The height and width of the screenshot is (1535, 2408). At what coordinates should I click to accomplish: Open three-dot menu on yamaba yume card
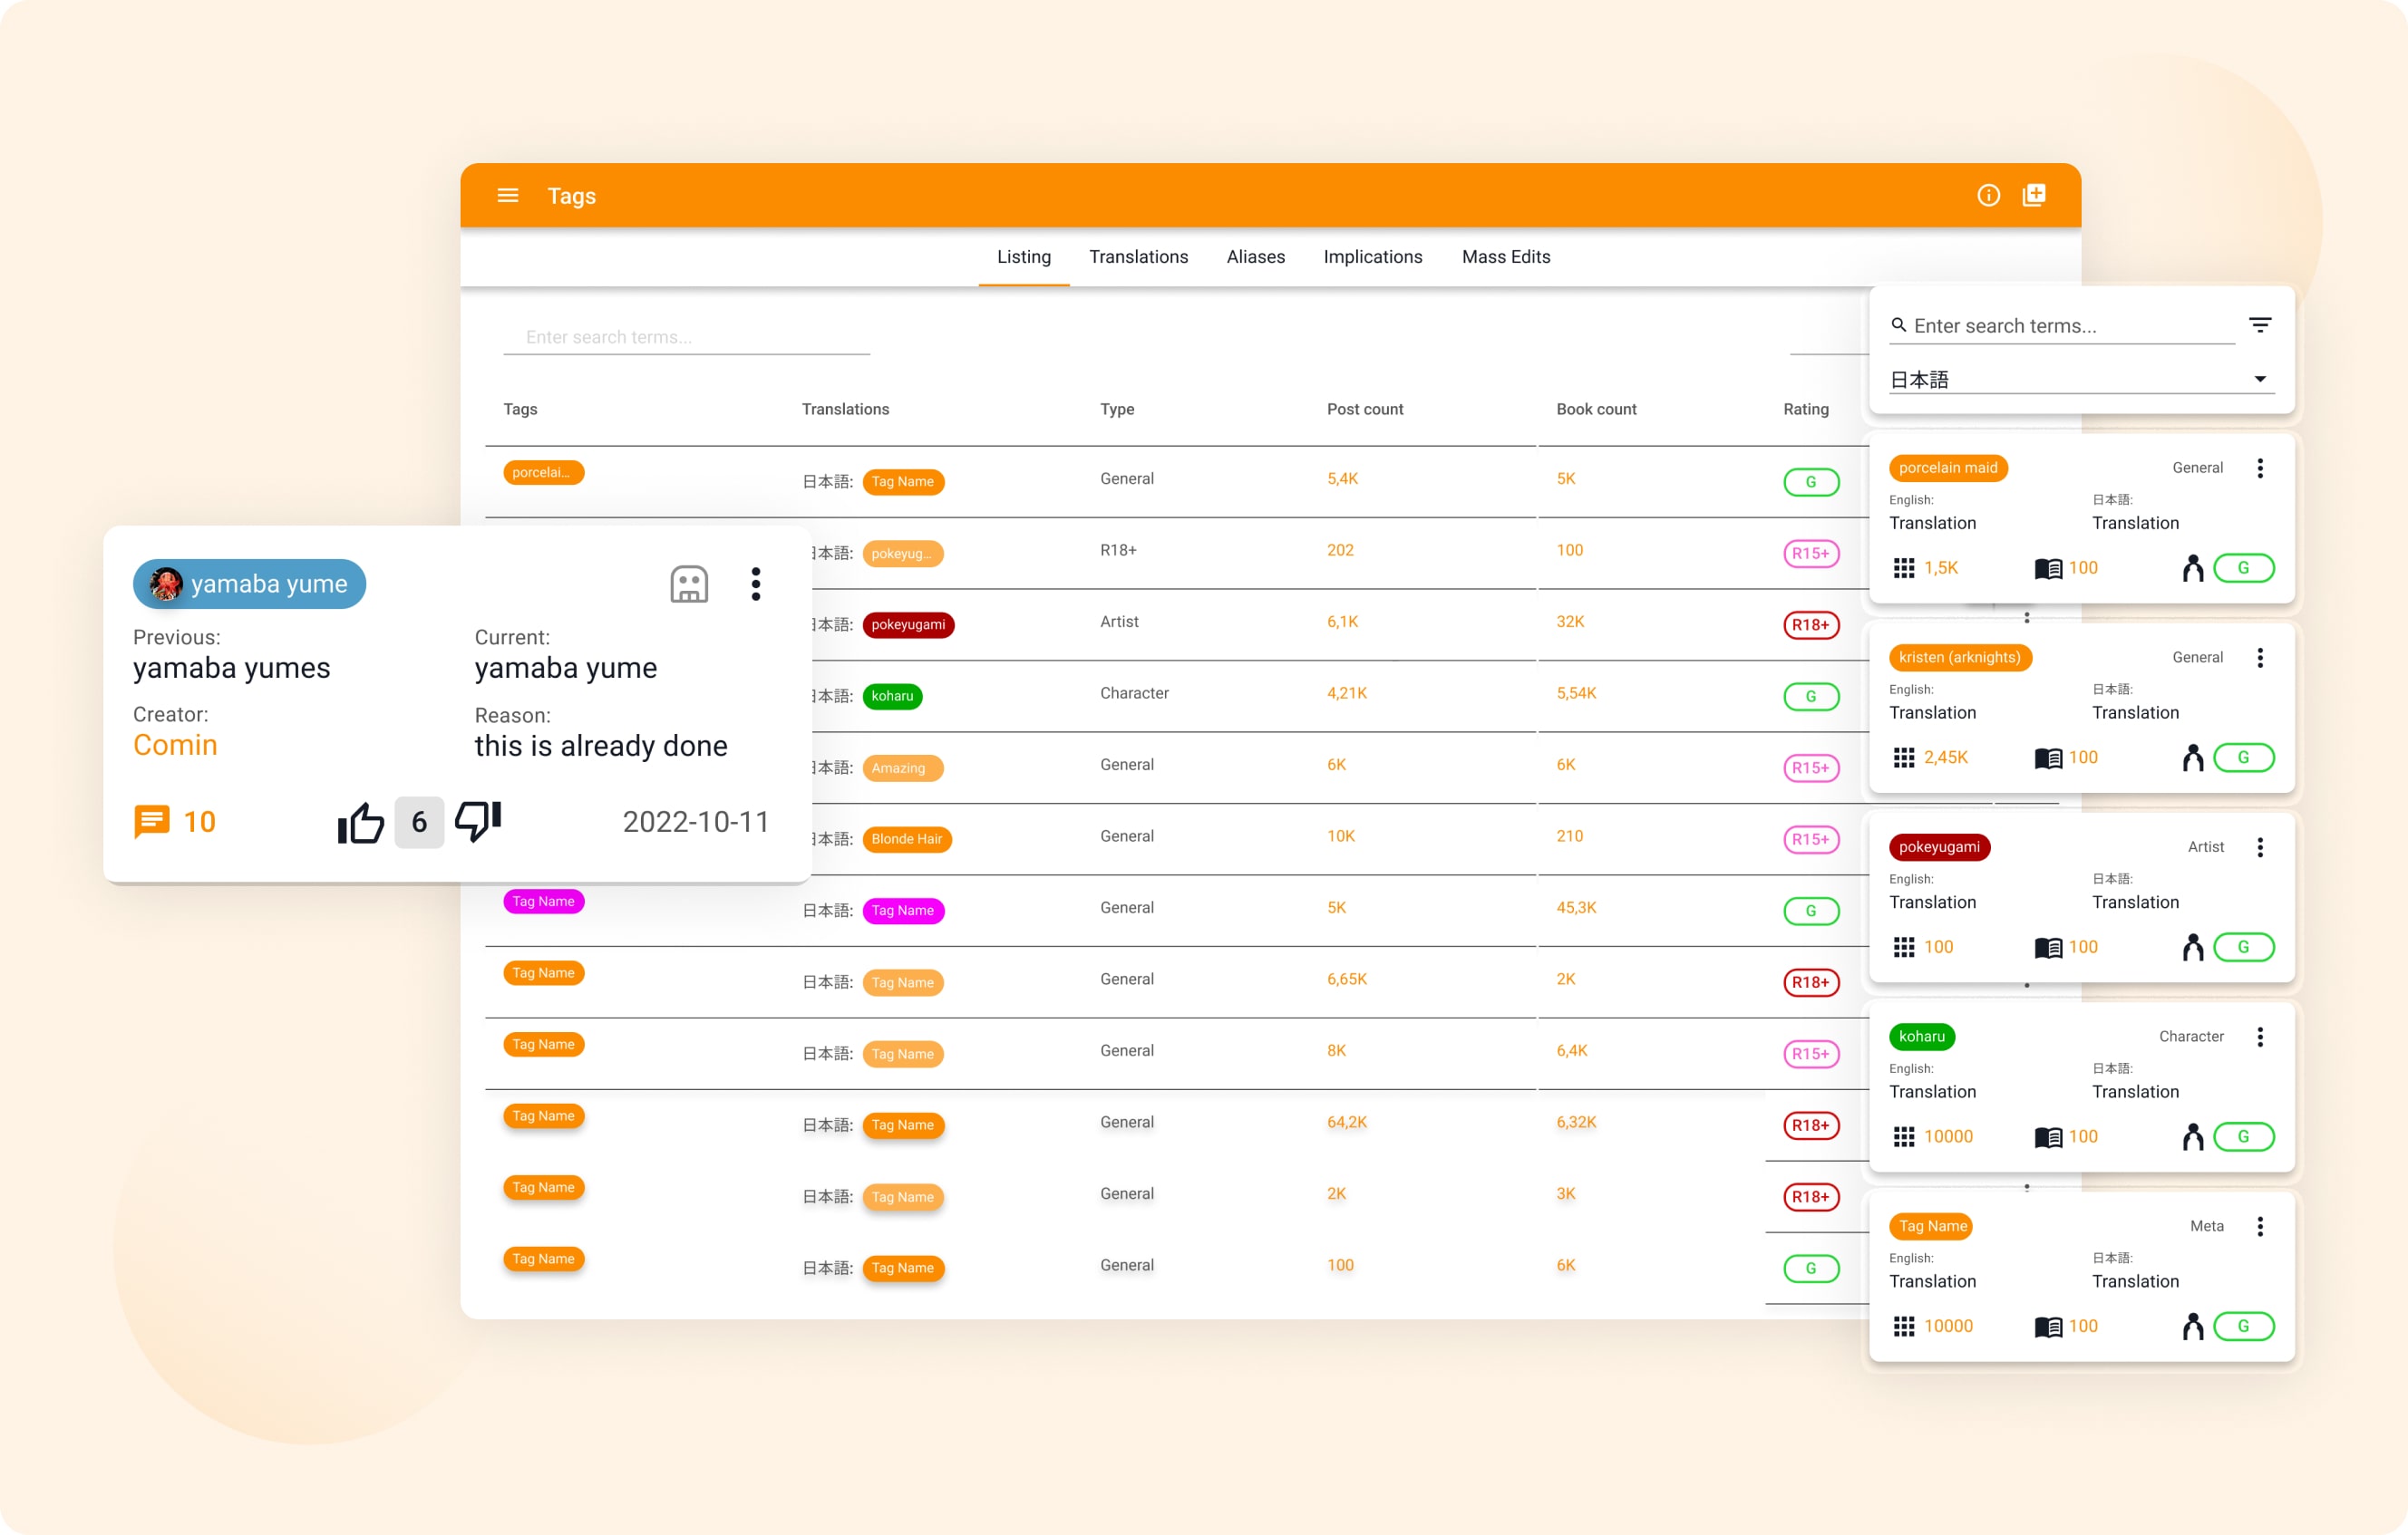tap(756, 584)
